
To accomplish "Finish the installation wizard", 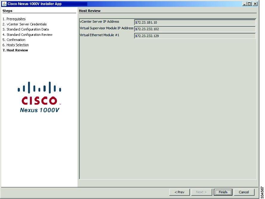I will point(223,192).
